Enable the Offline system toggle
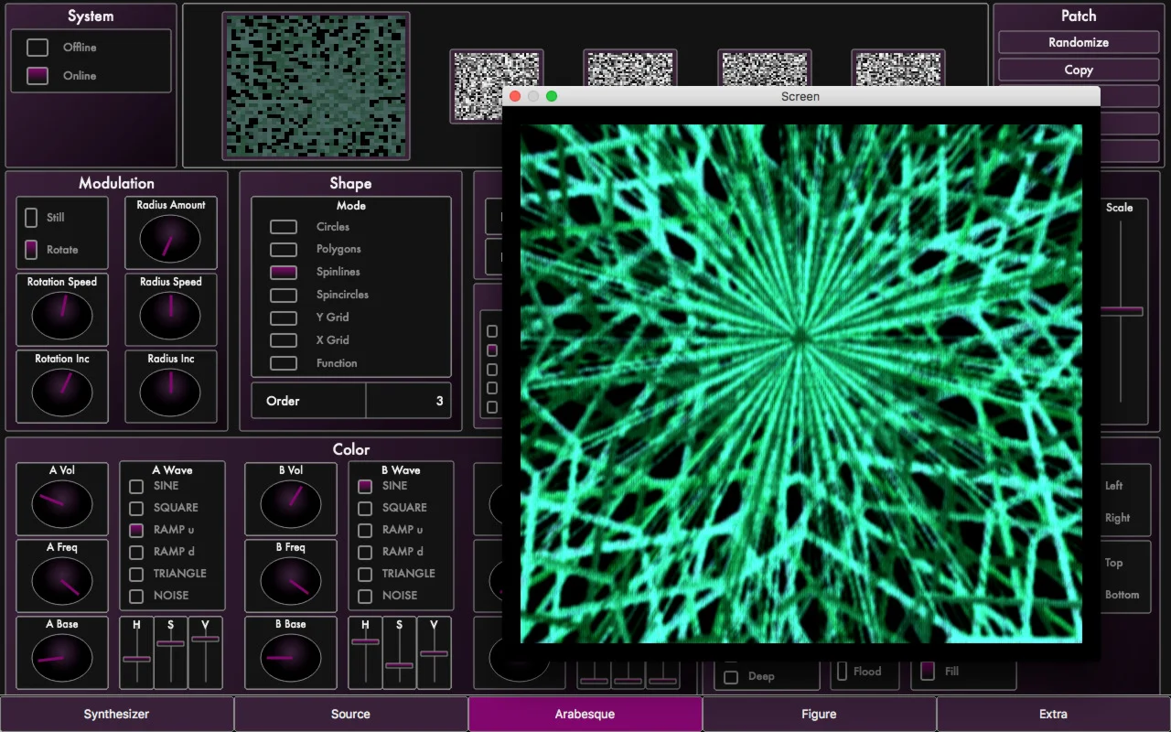This screenshot has height=732, width=1171. [38, 48]
